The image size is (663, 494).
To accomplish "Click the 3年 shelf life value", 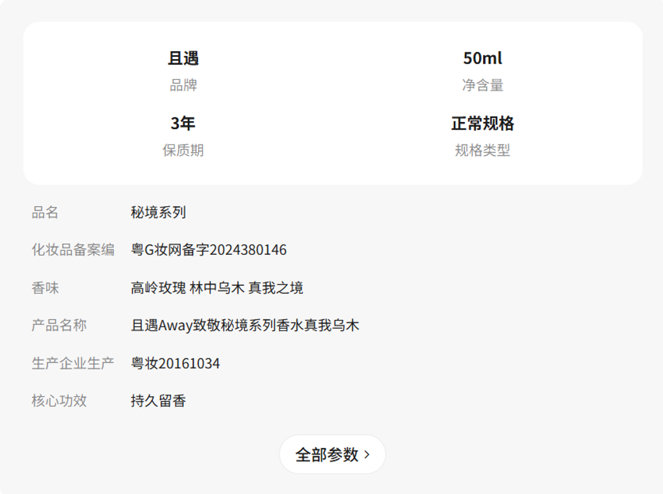I will (183, 123).
